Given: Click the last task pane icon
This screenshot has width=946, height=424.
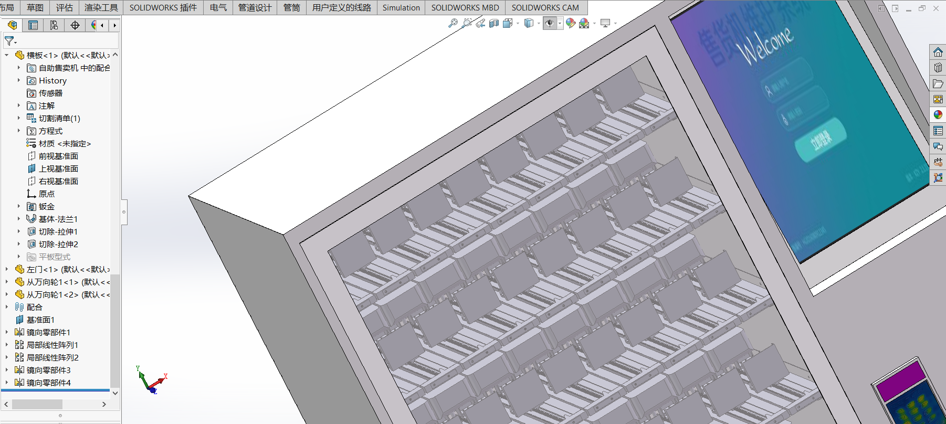Looking at the screenshot, I should 938,178.
